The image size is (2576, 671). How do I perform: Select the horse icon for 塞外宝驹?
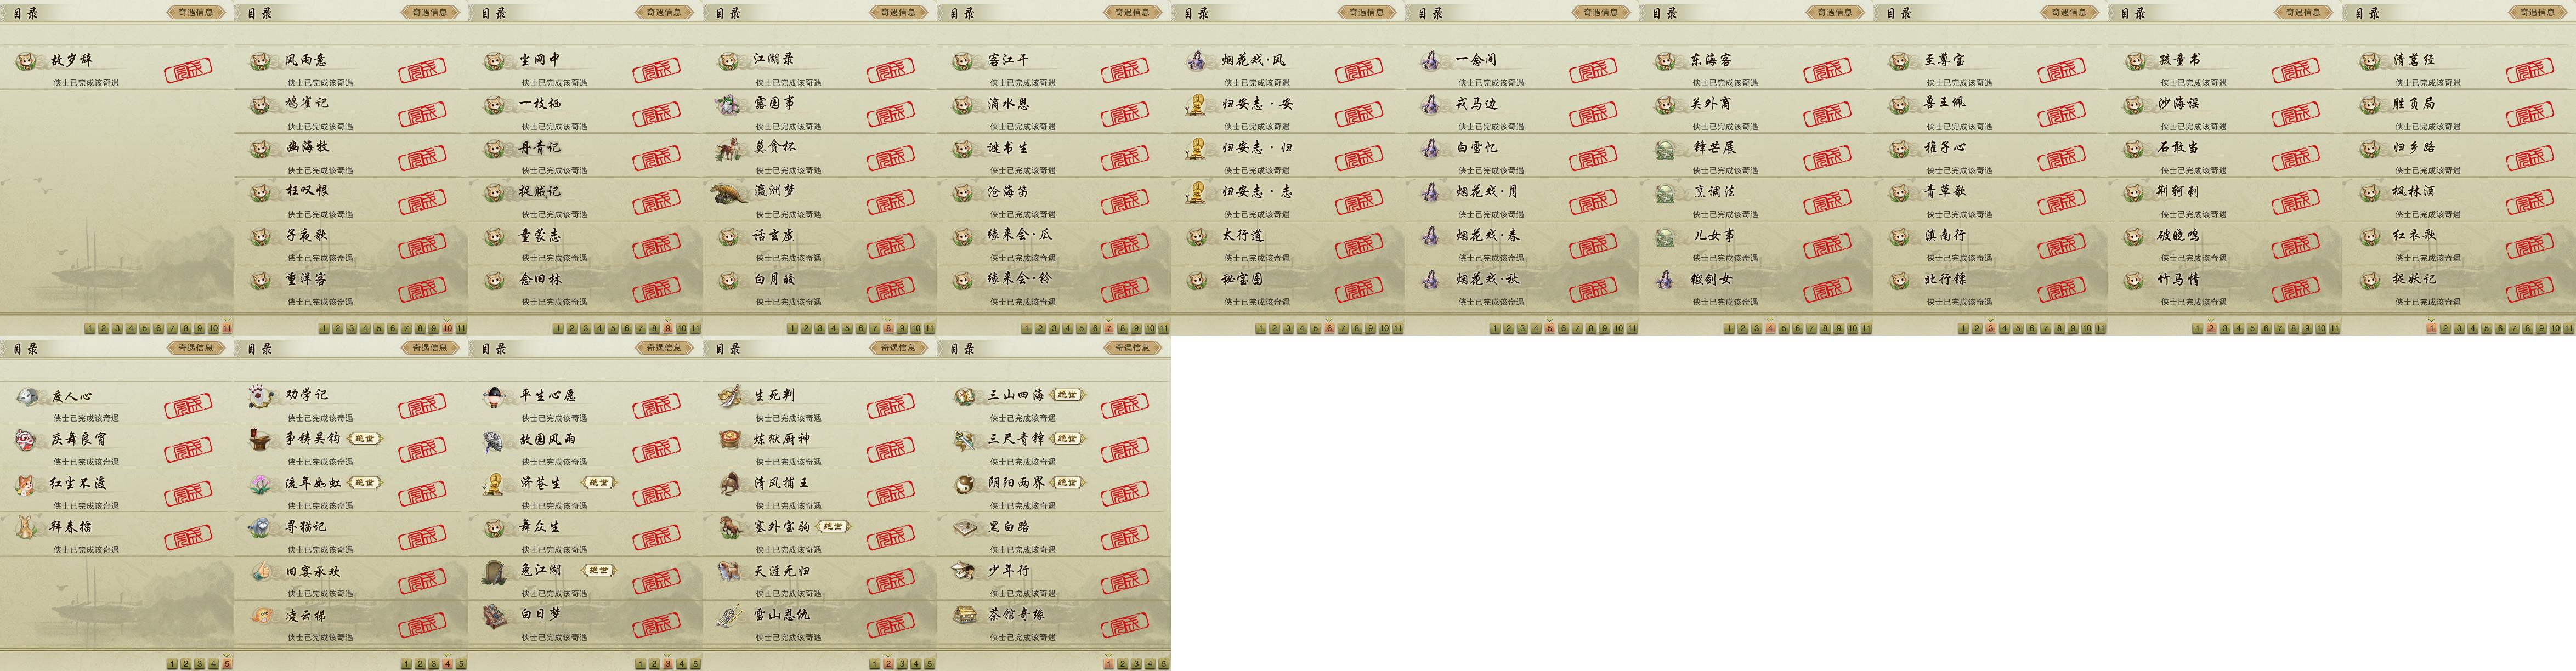(730, 527)
